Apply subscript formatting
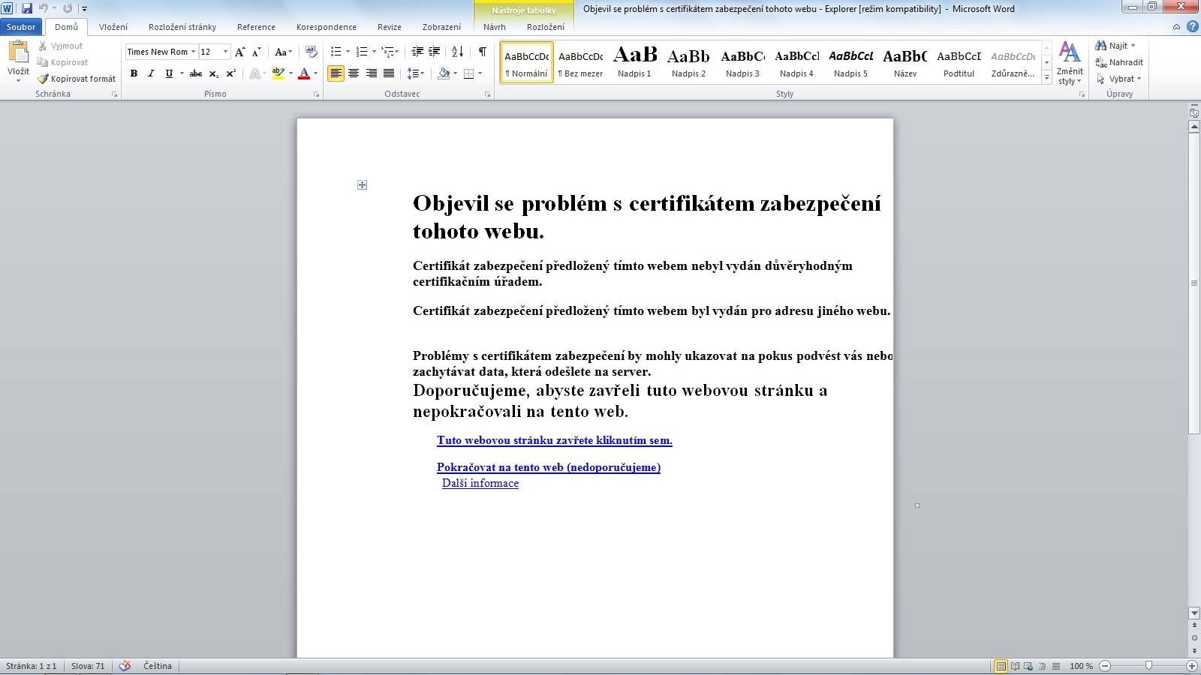Image resolution: width=1201 pixels, height=675 pixels. pos(213,73)
